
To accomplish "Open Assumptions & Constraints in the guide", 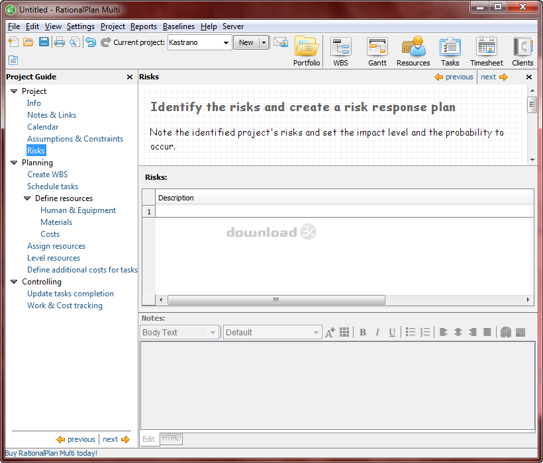I will pos(75,139).
